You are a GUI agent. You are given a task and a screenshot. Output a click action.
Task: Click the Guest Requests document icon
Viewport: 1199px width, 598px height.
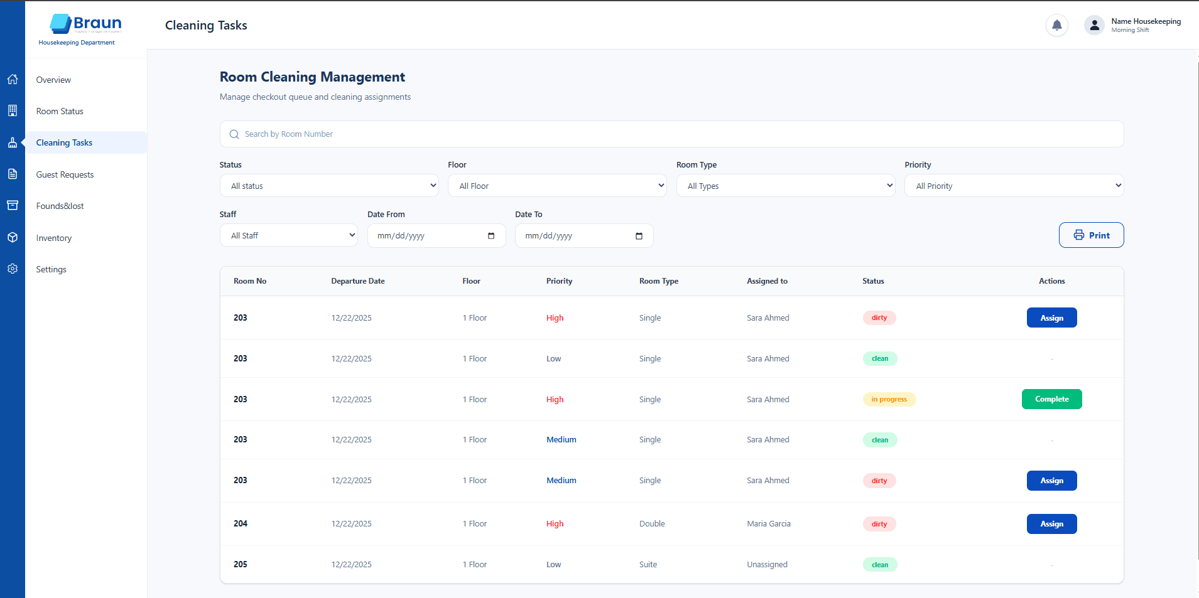[13, 174]
